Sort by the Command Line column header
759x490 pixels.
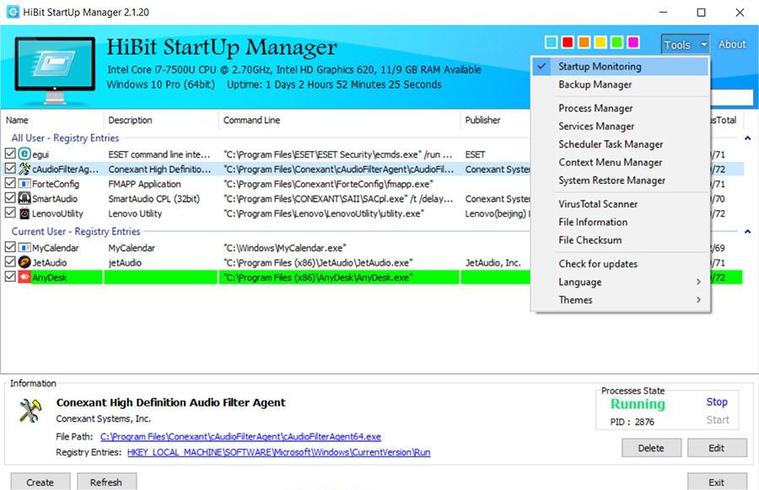[339, 120]
